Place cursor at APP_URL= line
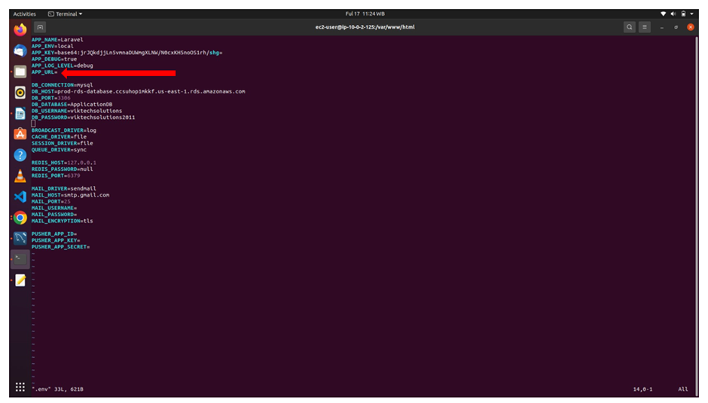Viewport: 708px width, 403px height. click(44, 72)
